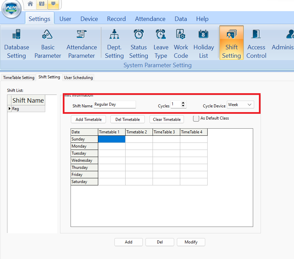Click the Modify button
The image size is (294, 259).
191,242
